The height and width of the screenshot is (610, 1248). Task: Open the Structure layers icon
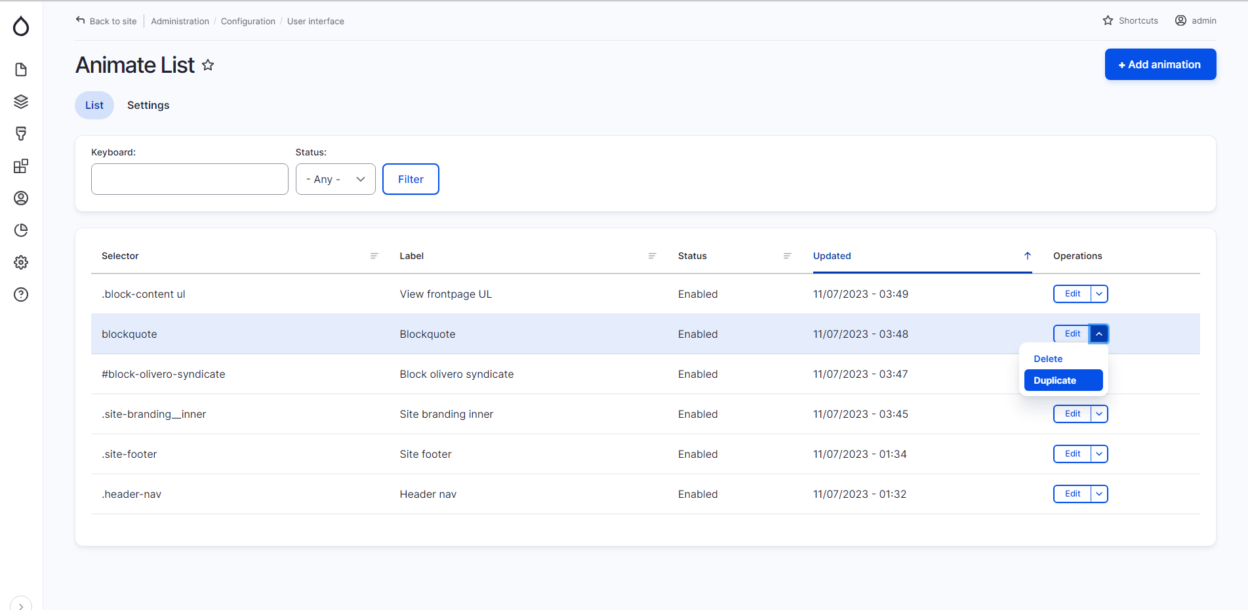tap(21, 102)
